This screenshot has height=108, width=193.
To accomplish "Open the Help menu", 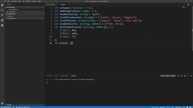I will [39, 1].
